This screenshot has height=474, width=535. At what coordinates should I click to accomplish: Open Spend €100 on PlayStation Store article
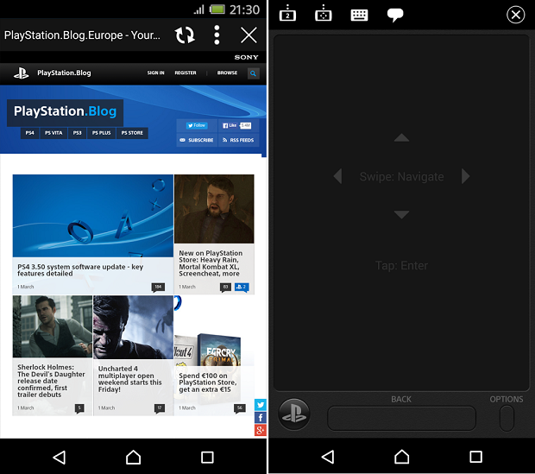click(207, 382)
